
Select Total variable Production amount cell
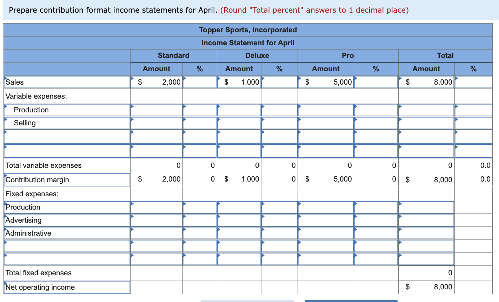426,110
